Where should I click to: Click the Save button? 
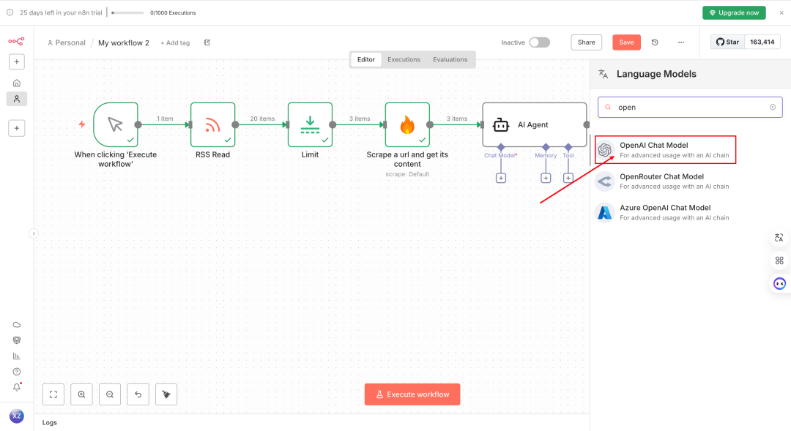626,42
